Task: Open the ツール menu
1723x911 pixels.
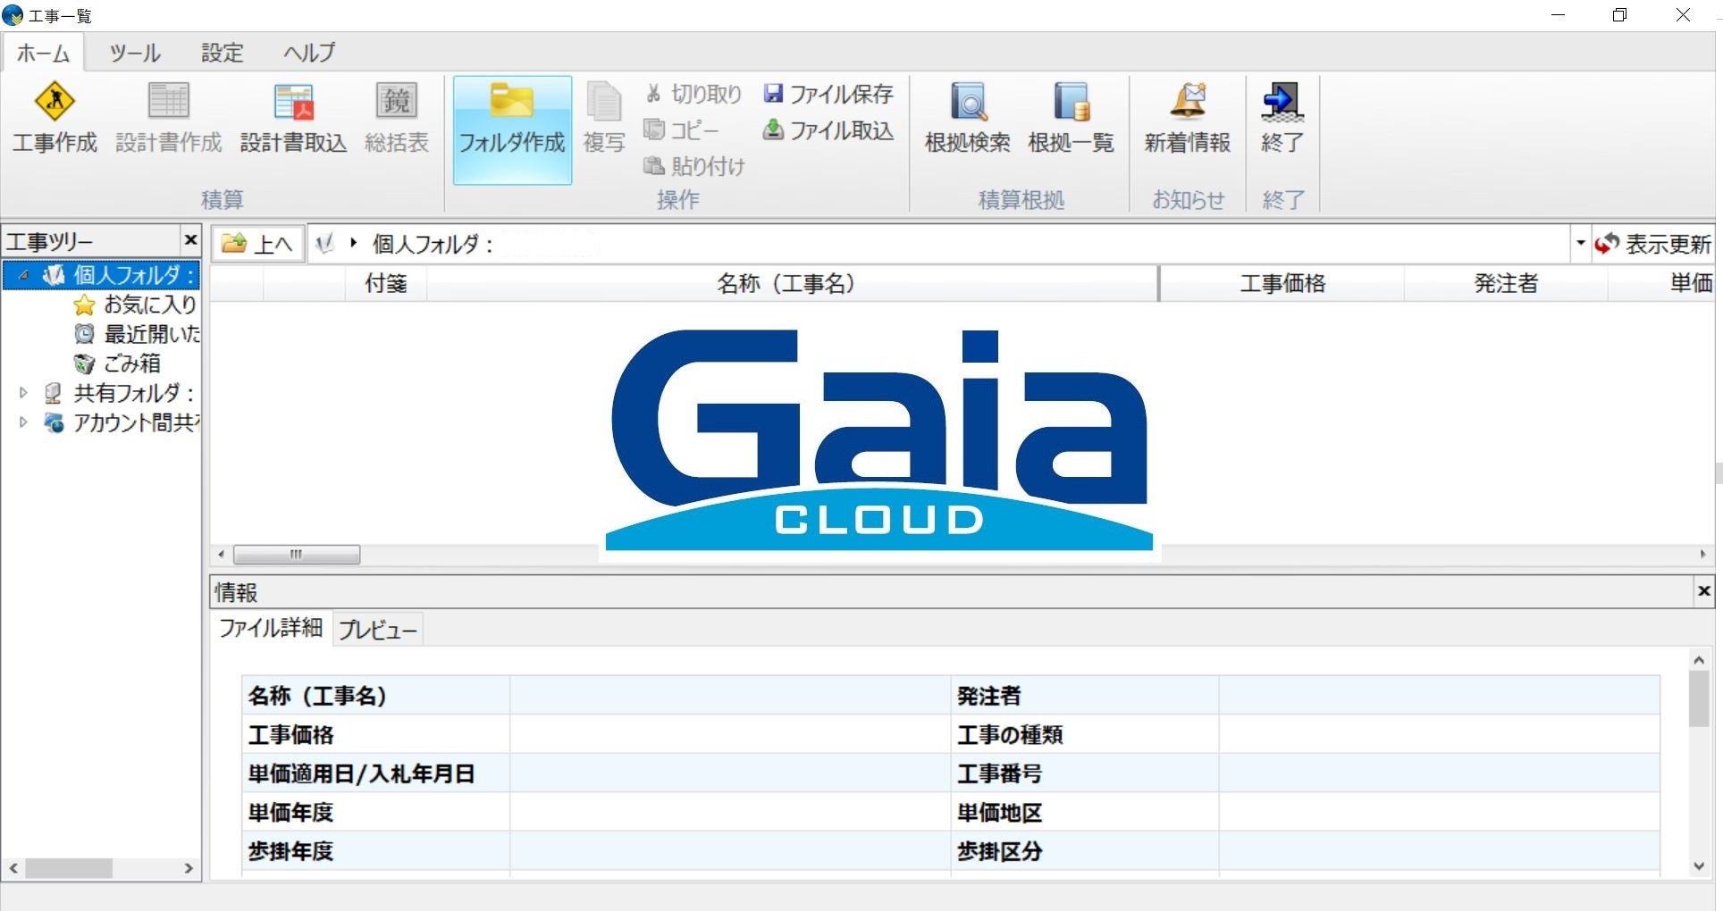Action: (134, 53)
